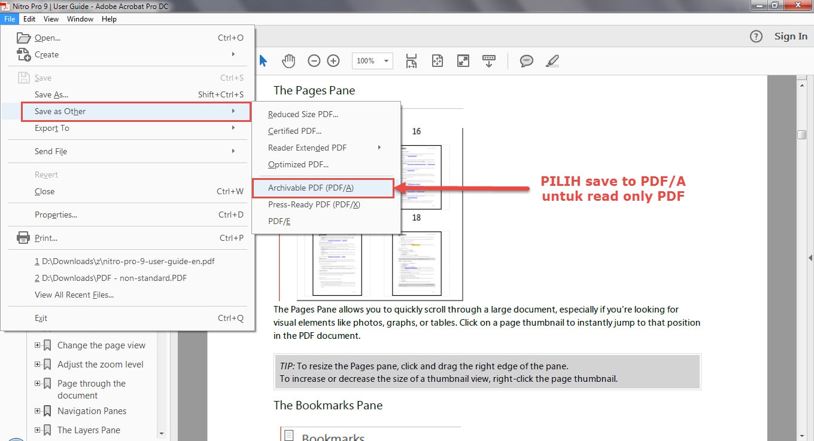Add a sticky note comment
Image resolution: width=814 pixels, height=441 pixels.
[x=527, y=61]
